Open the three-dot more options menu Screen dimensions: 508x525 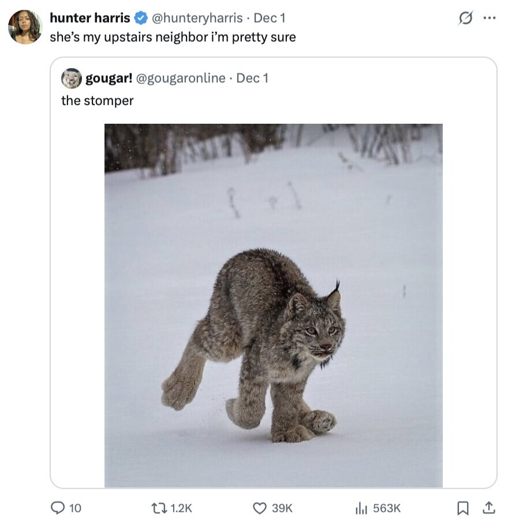489,18
